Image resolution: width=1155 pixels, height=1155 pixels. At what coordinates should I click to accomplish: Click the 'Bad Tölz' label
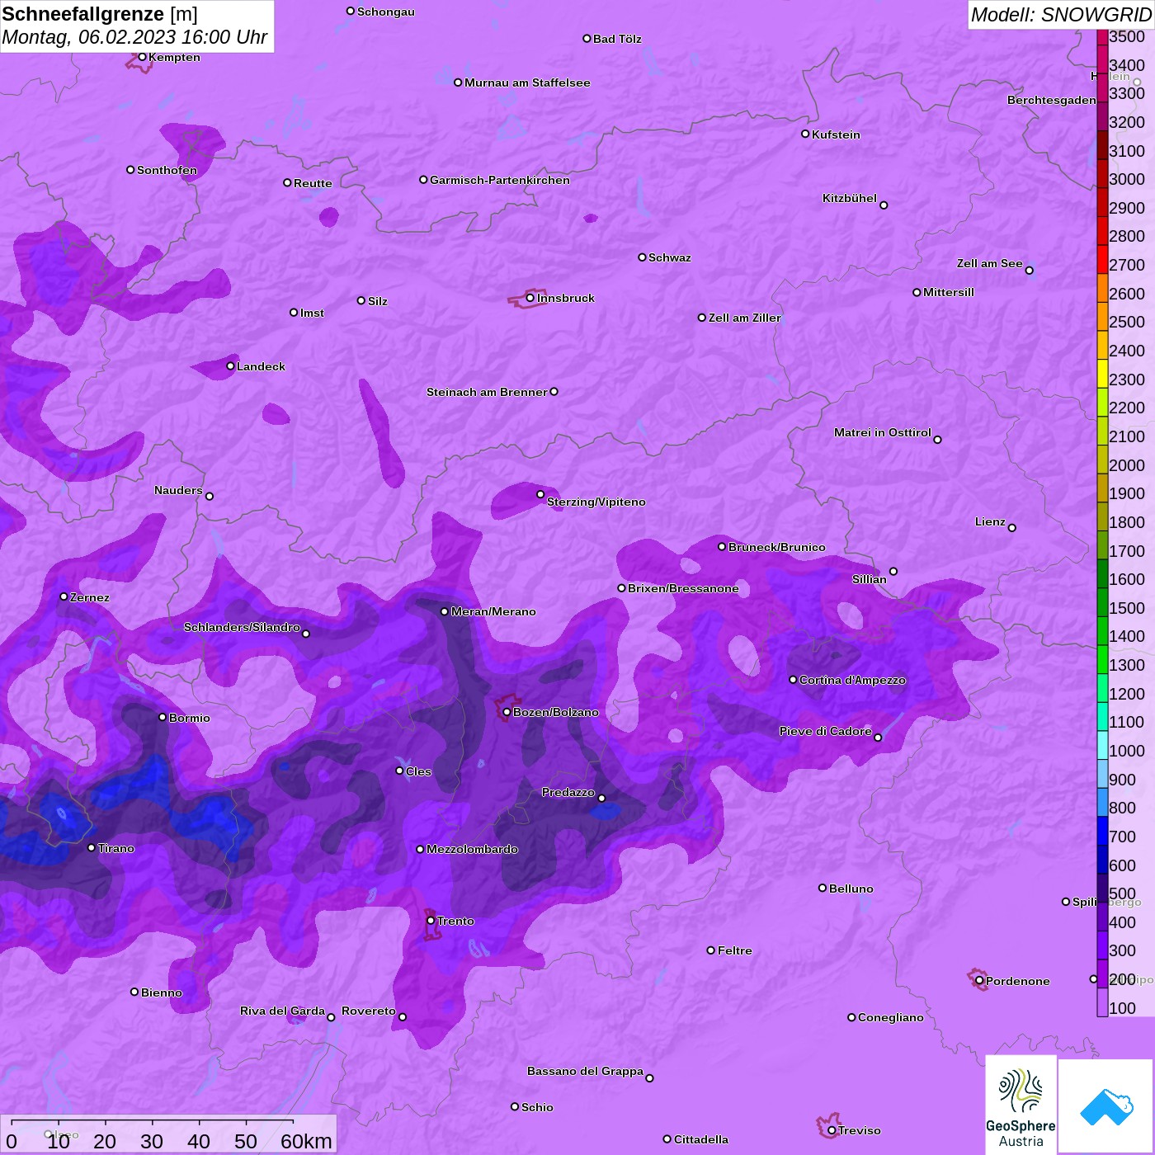(x=617, y=39)
